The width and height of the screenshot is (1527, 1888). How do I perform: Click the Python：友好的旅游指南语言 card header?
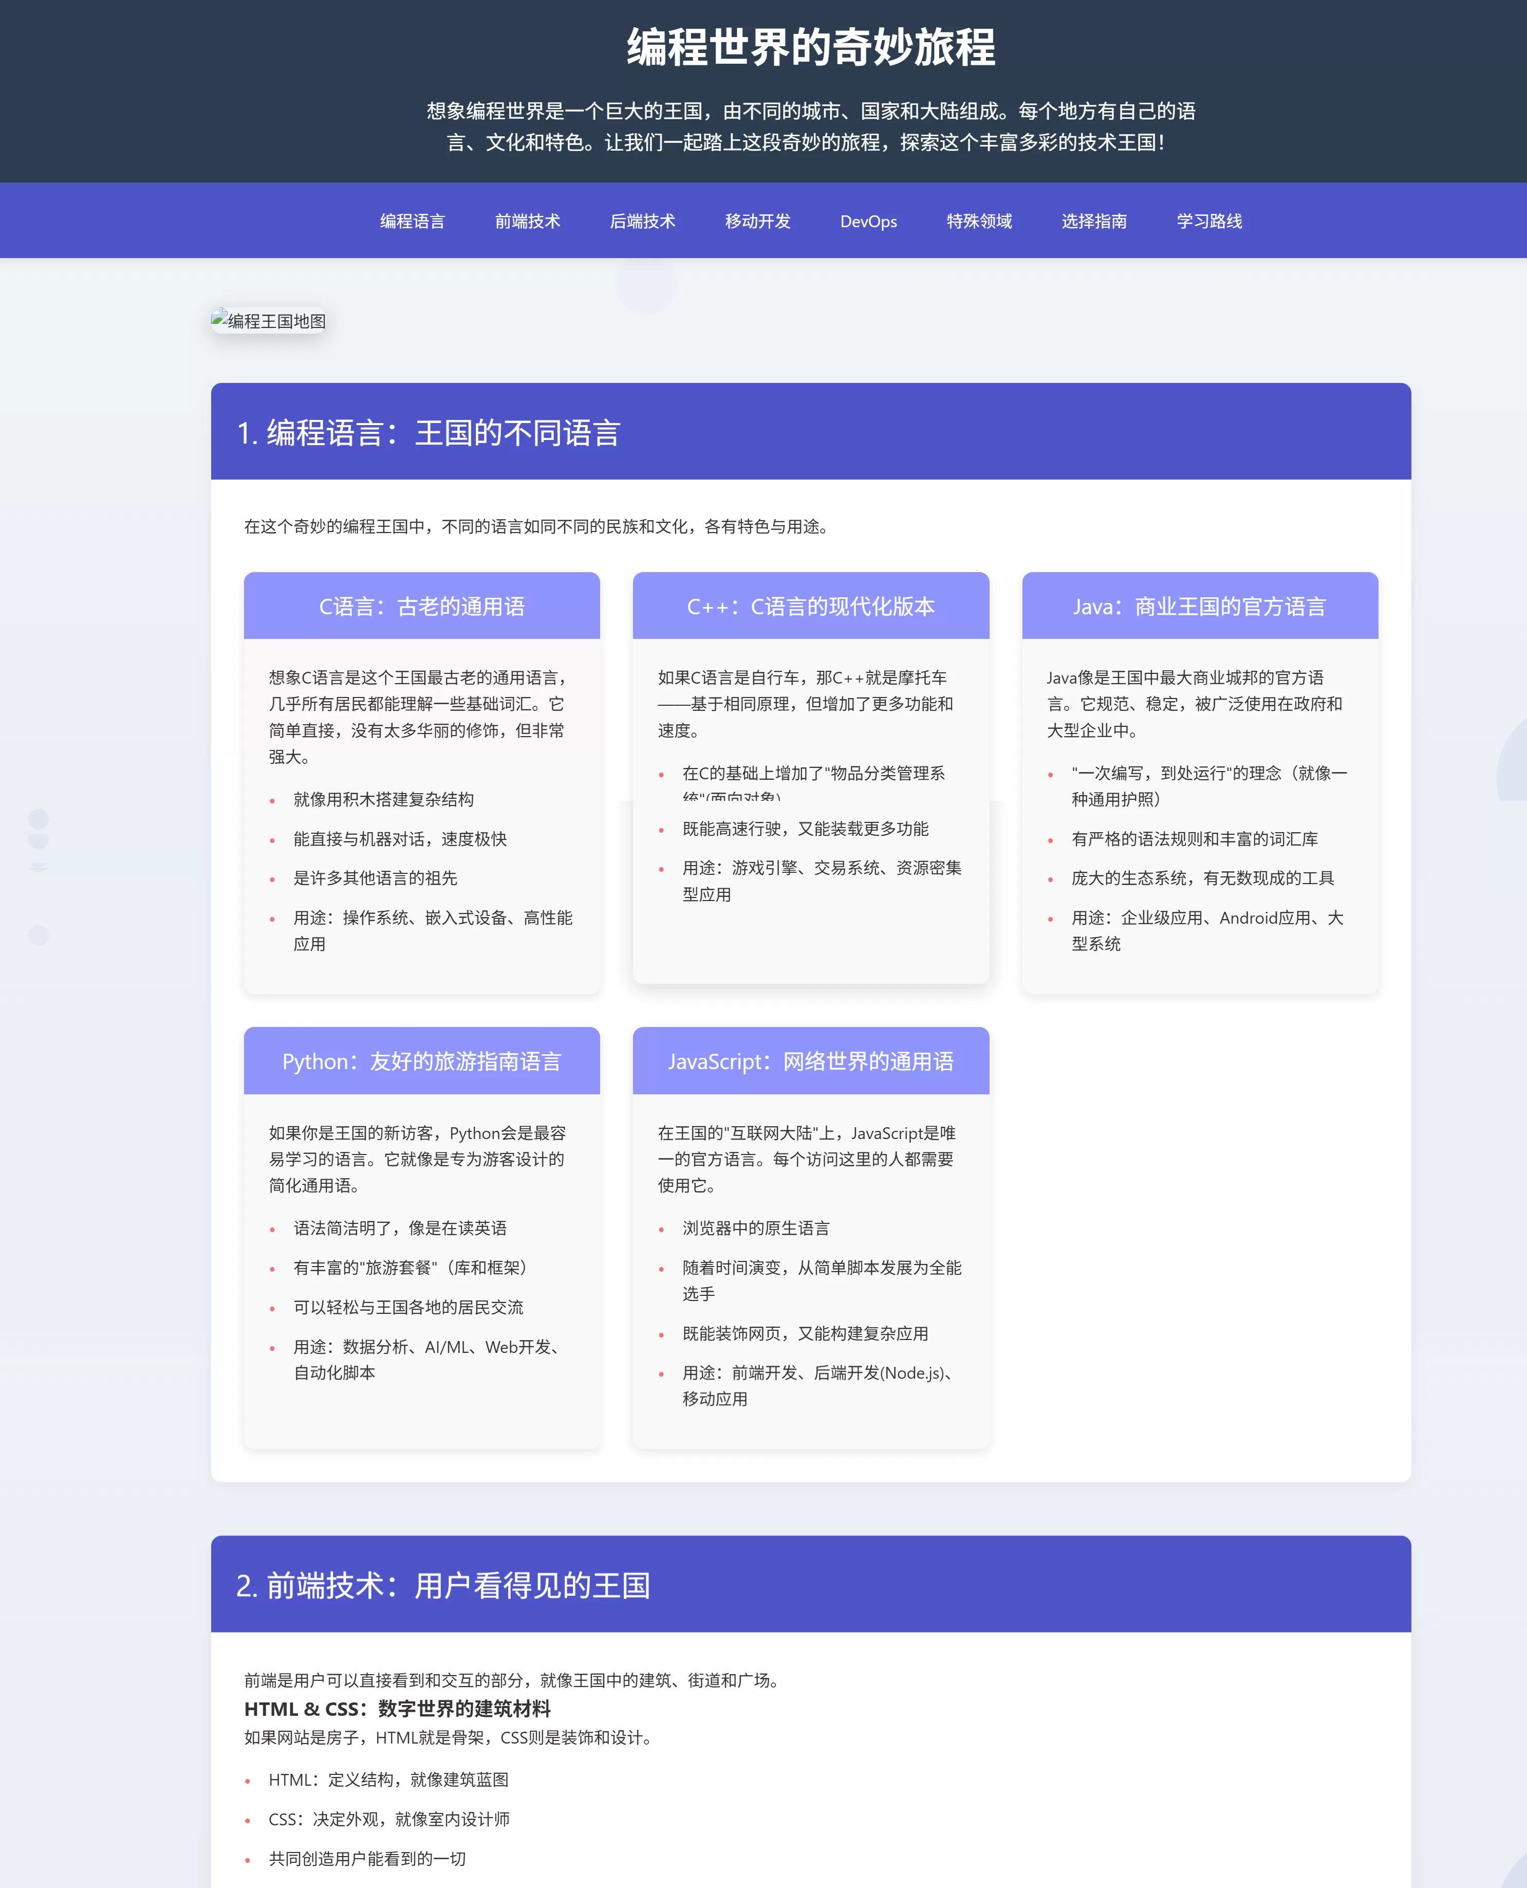[421, 1061]
